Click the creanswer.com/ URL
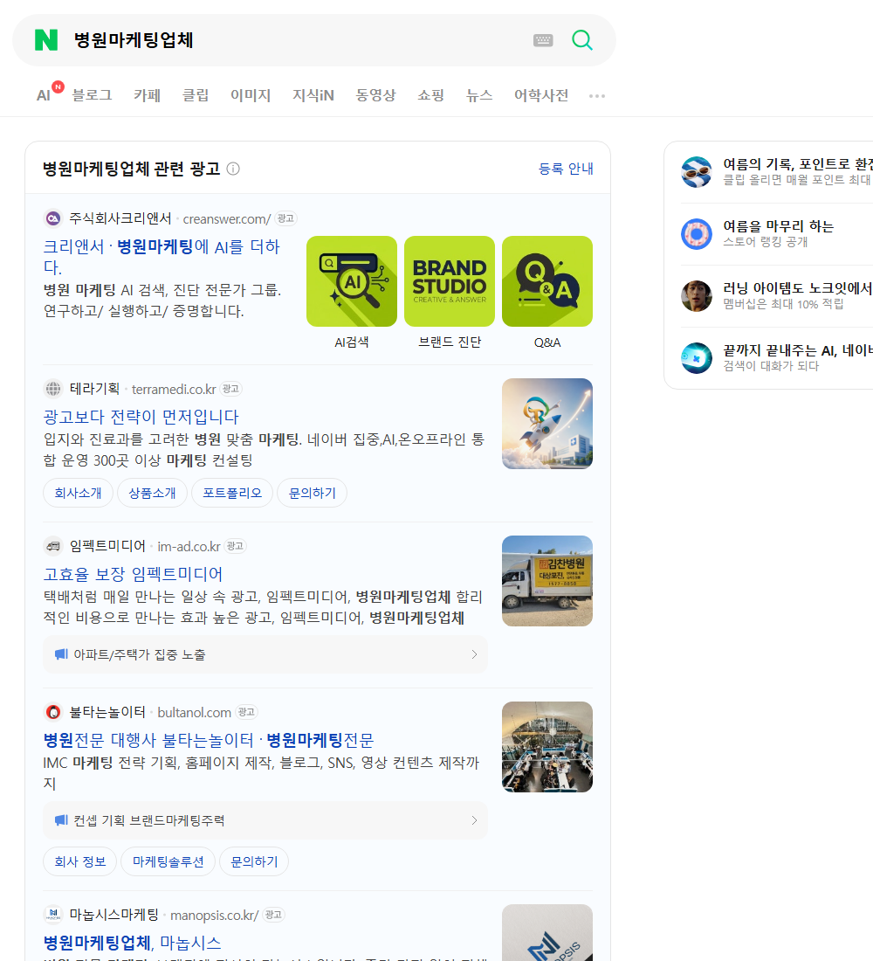873x961 pixels. point(227,218)
